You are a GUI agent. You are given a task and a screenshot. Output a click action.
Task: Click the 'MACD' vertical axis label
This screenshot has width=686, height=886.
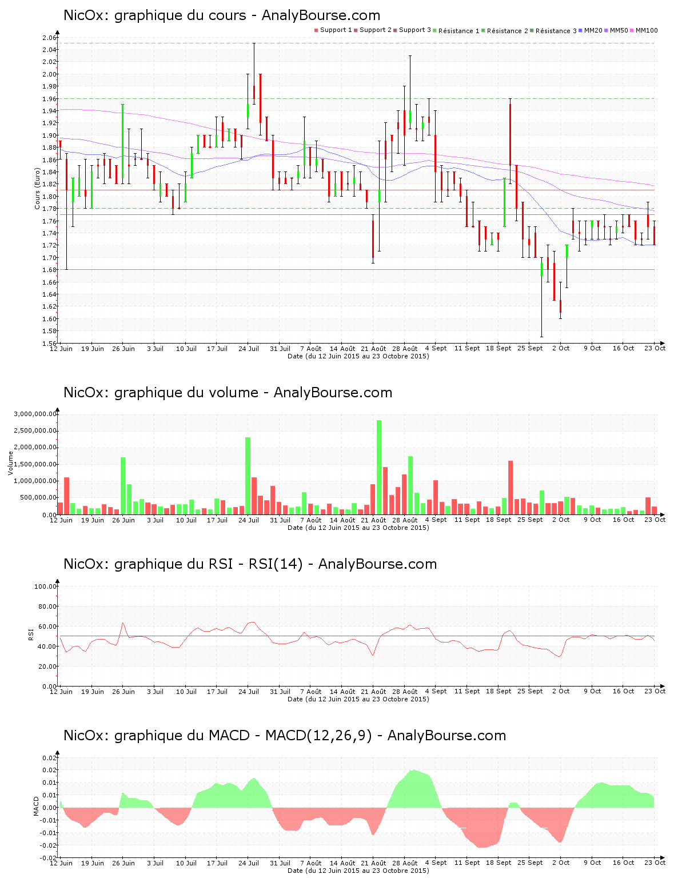37,806
